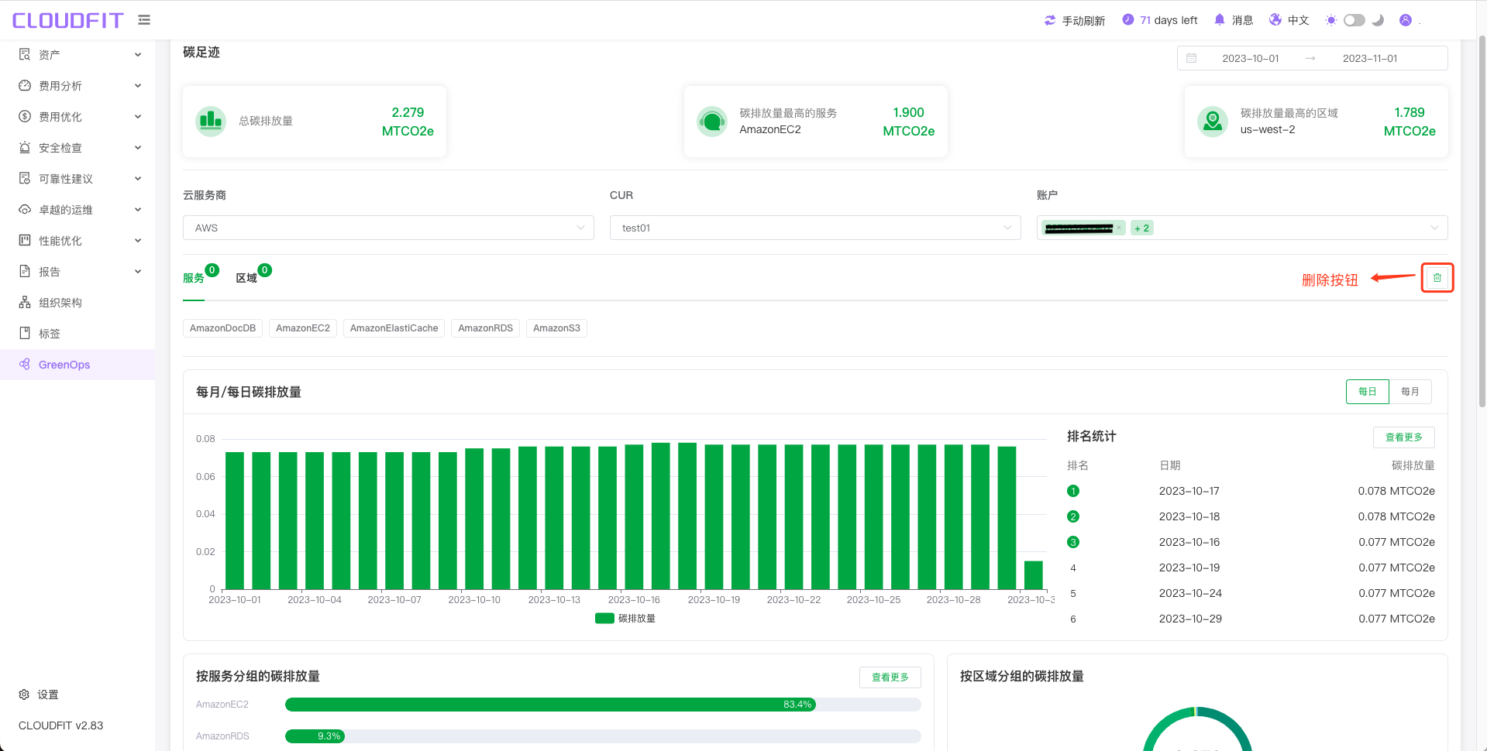Image resolution: width=1487 pixels, height=751 pixels.
Task: Select the AmazonEC2 service tag
Action: (303, 328)
